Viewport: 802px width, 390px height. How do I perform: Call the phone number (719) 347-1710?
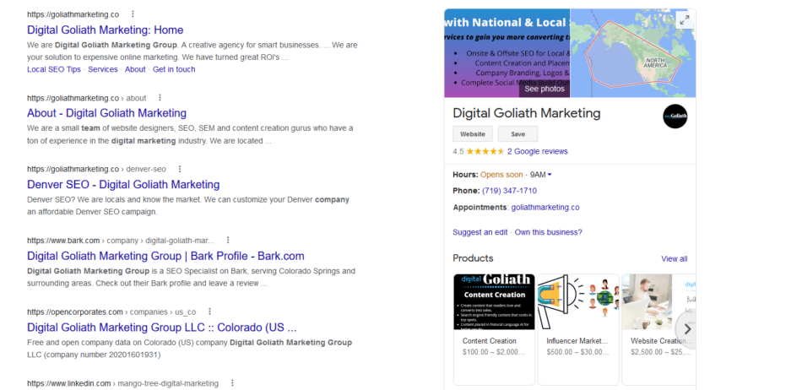[x=509, y=191]
